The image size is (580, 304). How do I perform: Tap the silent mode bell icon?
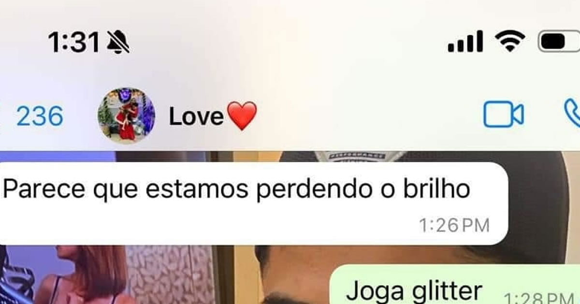(117, 43)
